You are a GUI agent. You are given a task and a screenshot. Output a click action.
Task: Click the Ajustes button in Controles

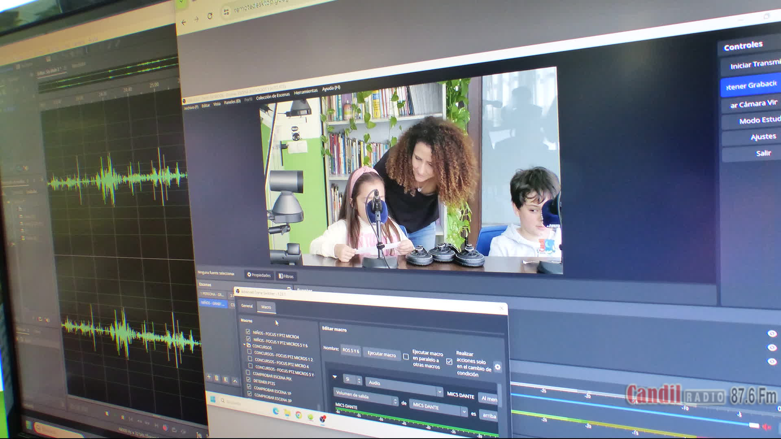pos(763,137)
